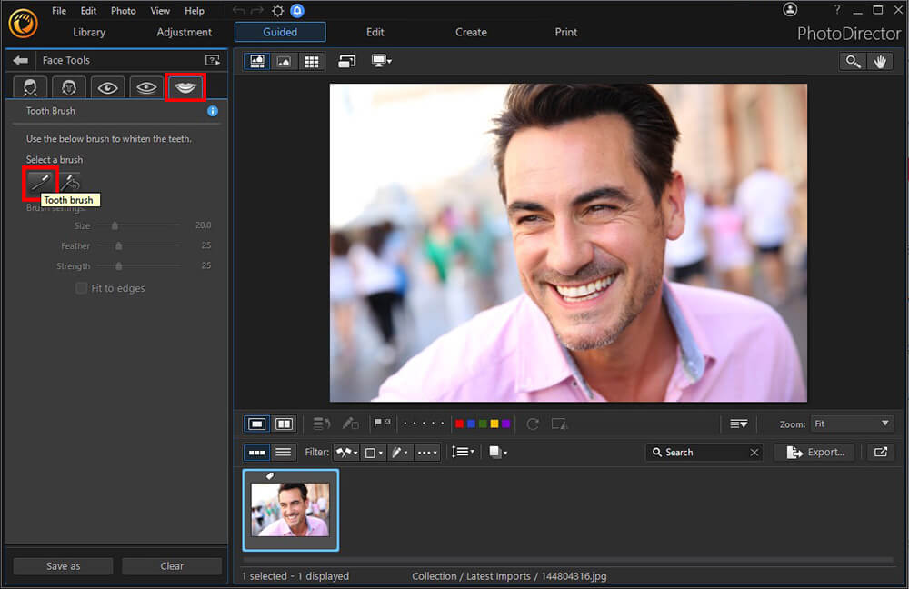The height and width of the screenshot is (589, 909).
Task: Open the secondary monitor display dropdown
Action: 379,61
